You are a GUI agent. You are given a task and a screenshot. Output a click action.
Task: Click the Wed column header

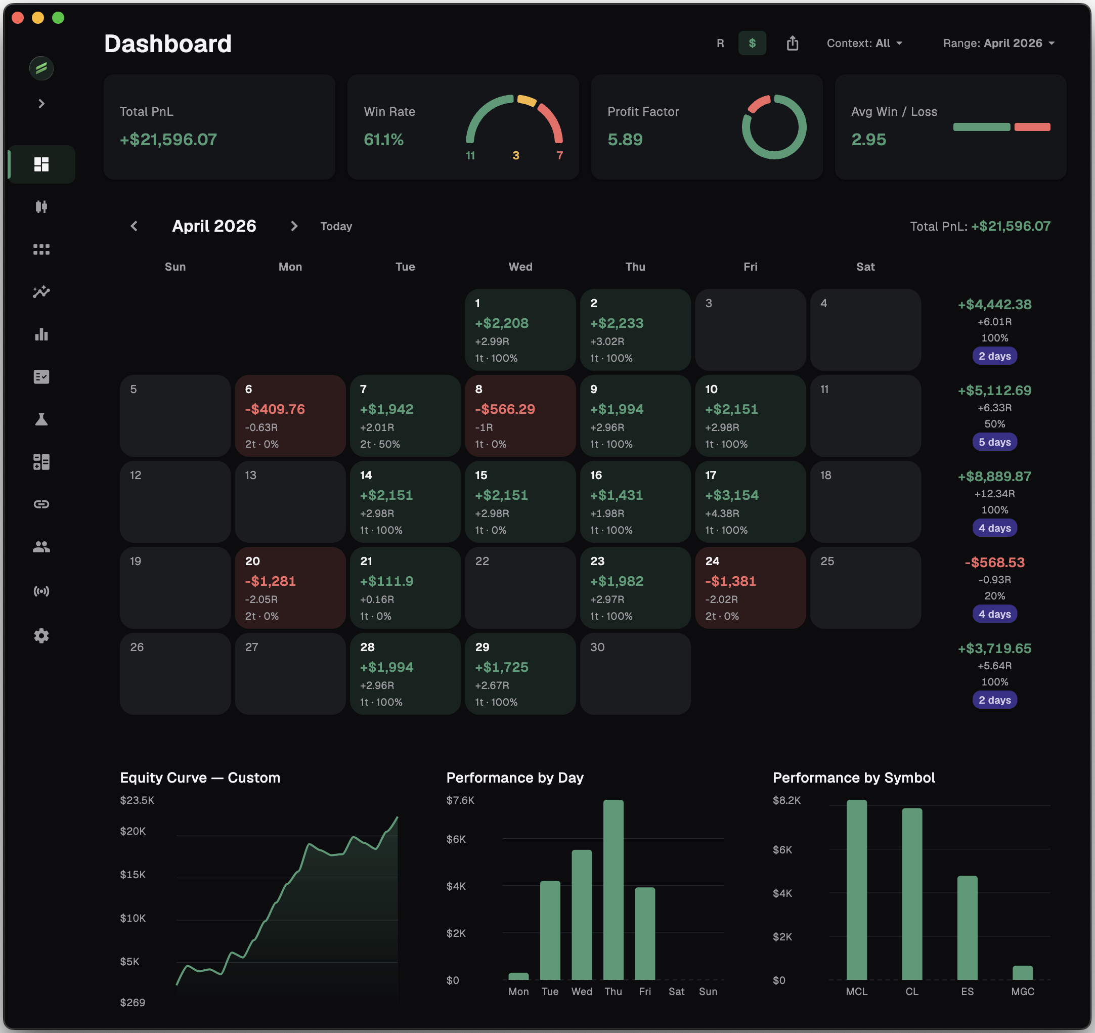520,267
